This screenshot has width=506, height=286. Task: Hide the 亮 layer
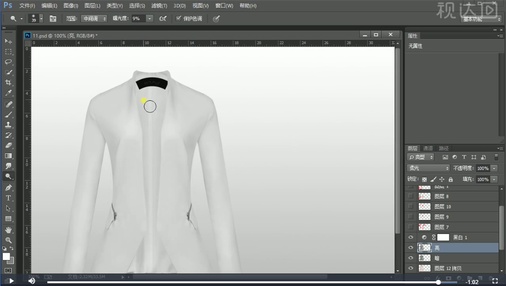410,247
